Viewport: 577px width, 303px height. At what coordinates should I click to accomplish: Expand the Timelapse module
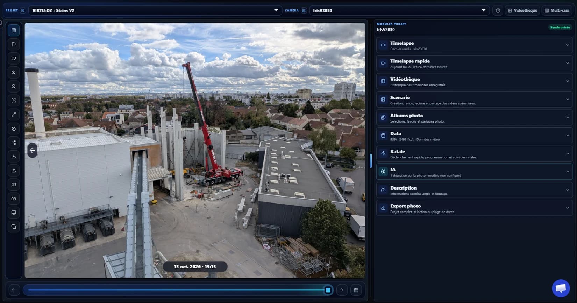pos(474,45)
